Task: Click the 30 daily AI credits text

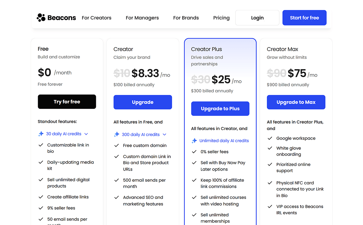Action: [x=64, y=134]
